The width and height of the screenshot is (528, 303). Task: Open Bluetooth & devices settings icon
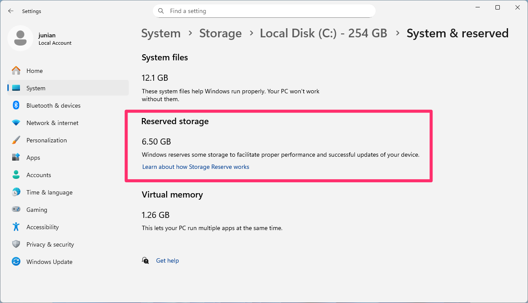click(16, 105)
